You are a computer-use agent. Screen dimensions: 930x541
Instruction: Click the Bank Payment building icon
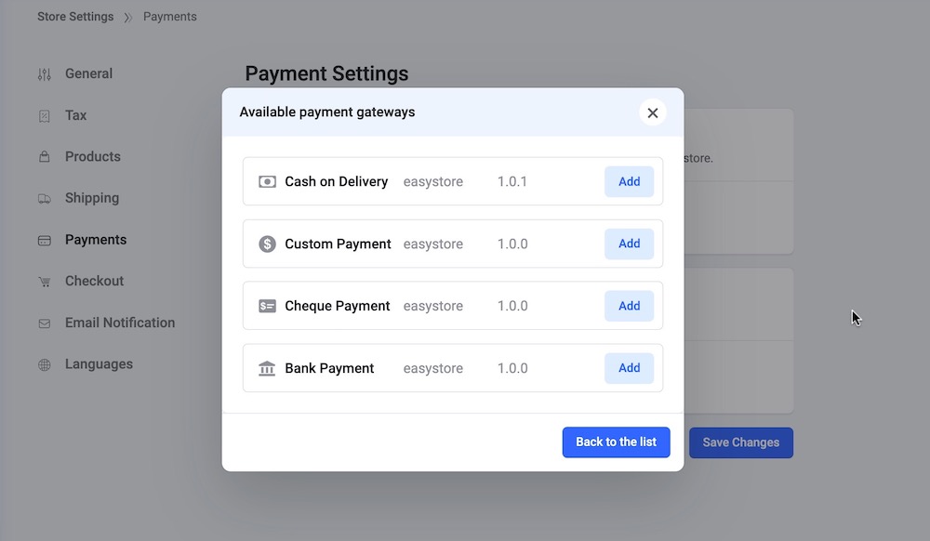tap(267, 368)
